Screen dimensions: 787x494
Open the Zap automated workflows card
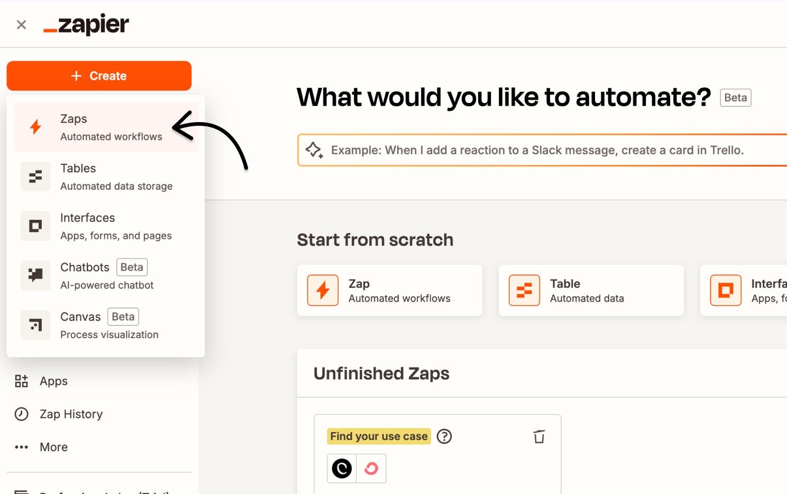pyautogui.click(x=389, y=290)
